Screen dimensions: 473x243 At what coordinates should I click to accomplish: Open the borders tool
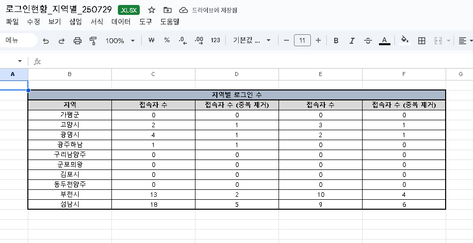(422, 41)
